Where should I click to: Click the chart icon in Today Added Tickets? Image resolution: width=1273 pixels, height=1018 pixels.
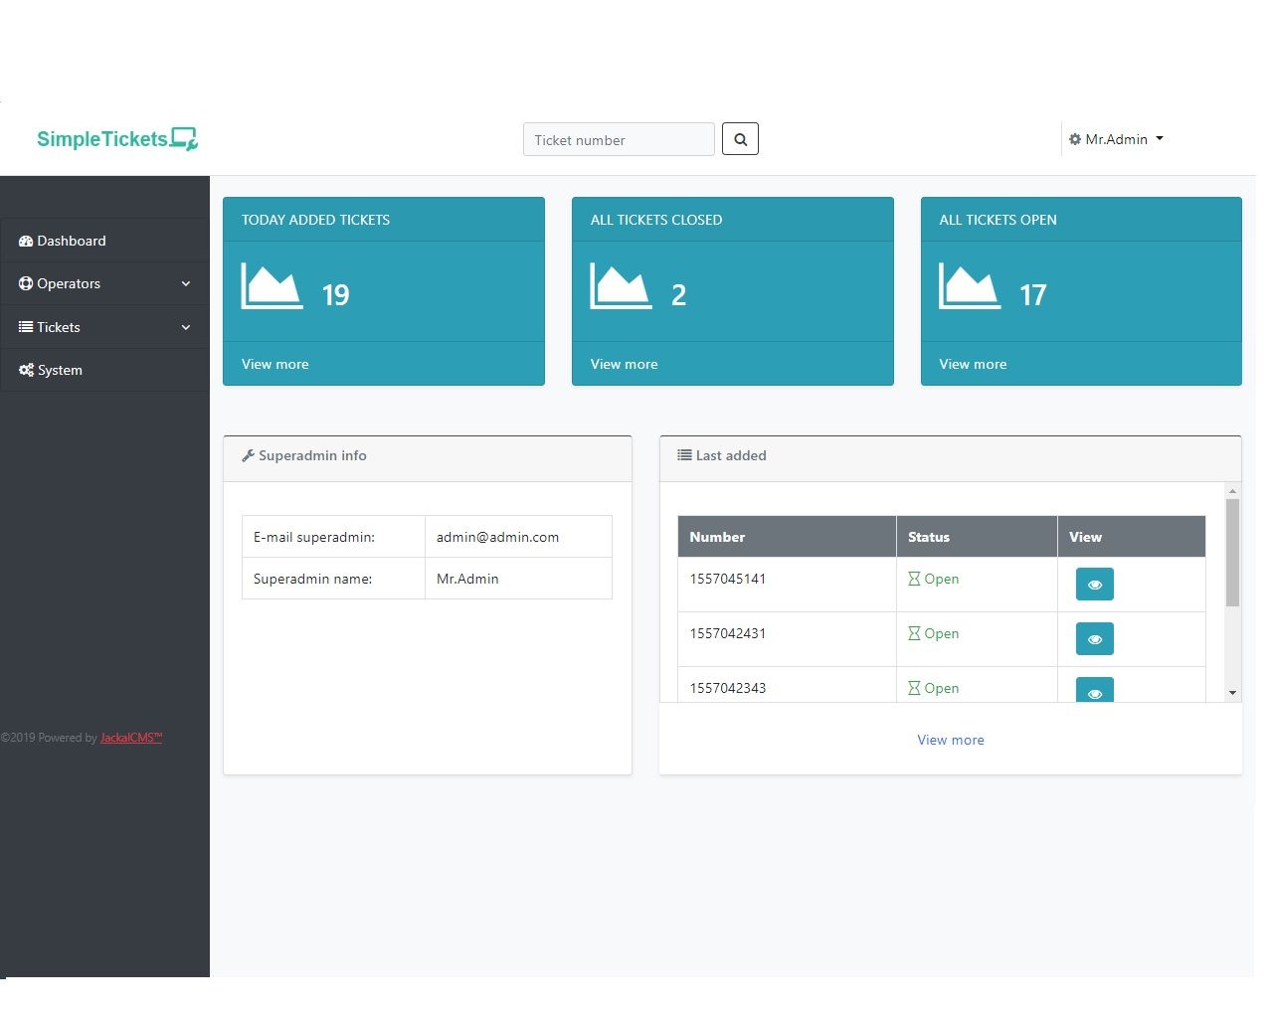(x=272, y=286)
